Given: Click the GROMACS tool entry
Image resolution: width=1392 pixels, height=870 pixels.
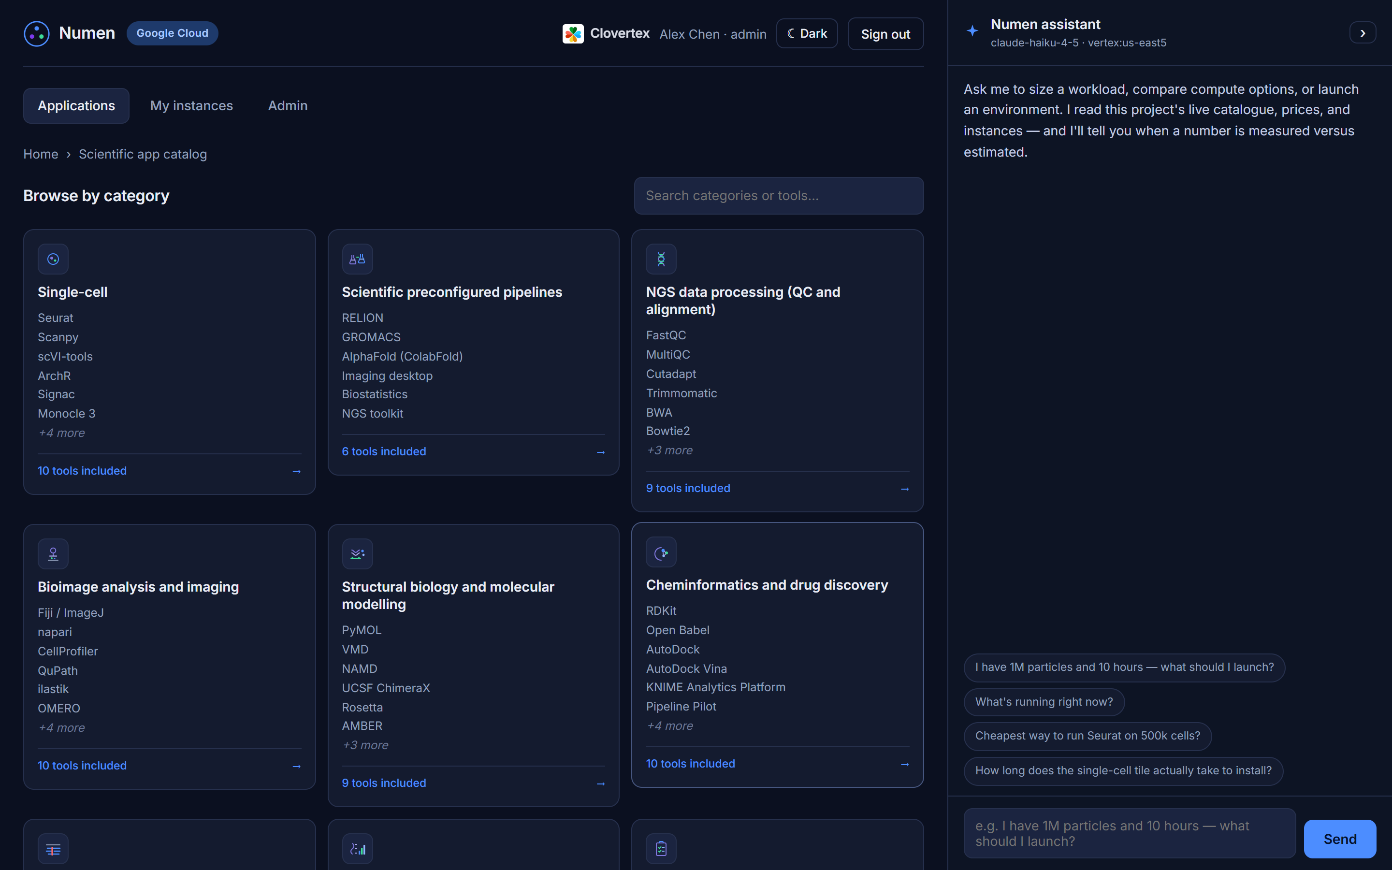Looking at the screenshot, I should click(371, 338).
